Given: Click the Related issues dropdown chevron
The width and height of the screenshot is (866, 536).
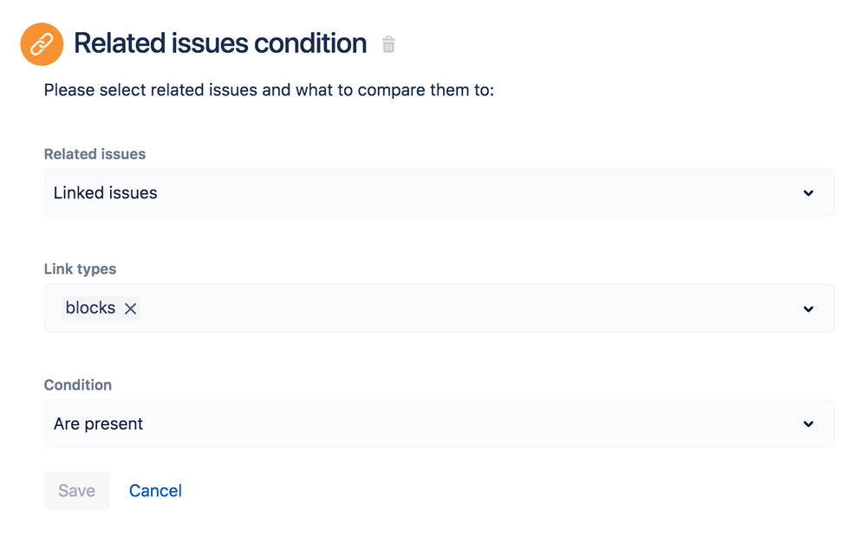Looking at the screenshot, I should (808, 193).
